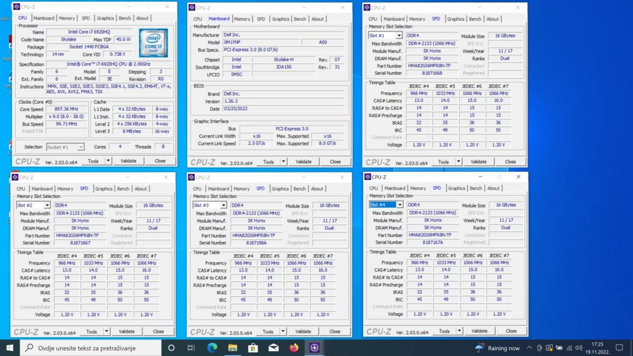Open Microsoft Edge from the taskbar

coord(212,348)
